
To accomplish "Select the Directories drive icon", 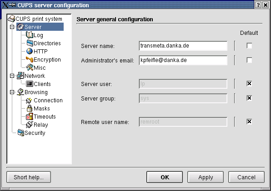I will click(x=30, y=43).
